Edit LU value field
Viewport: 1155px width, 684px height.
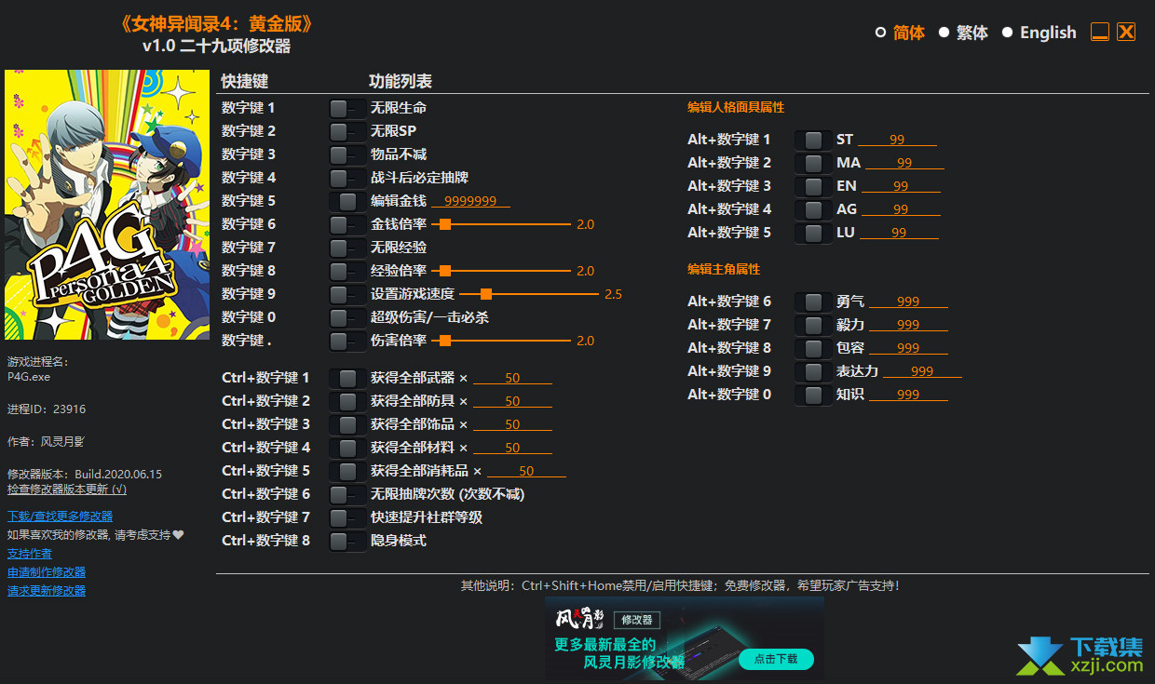coord(899,233)
